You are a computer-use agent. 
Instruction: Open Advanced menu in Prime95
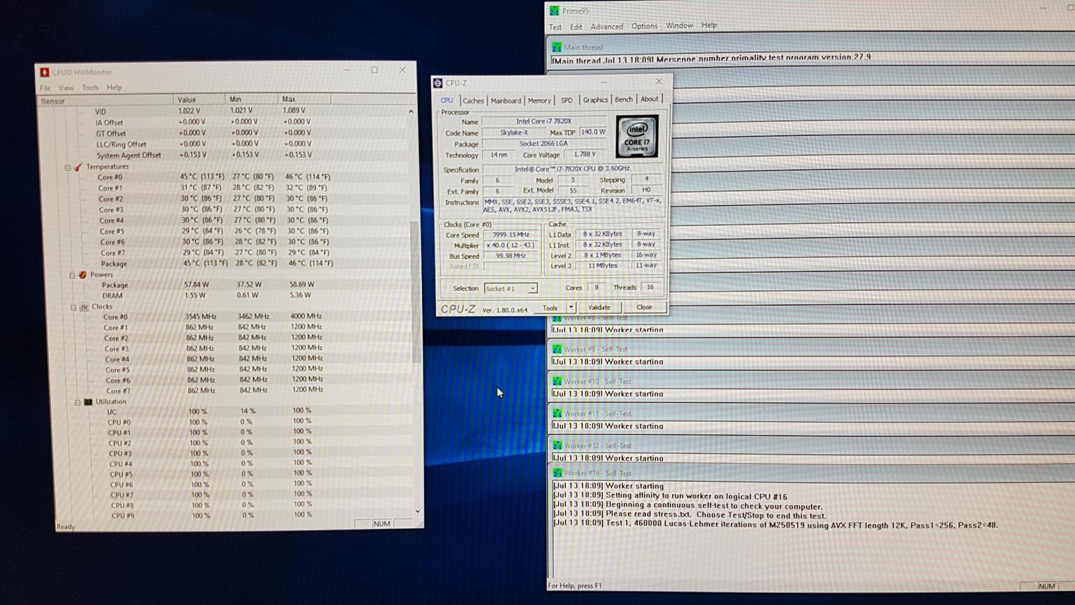coord(607,27)
